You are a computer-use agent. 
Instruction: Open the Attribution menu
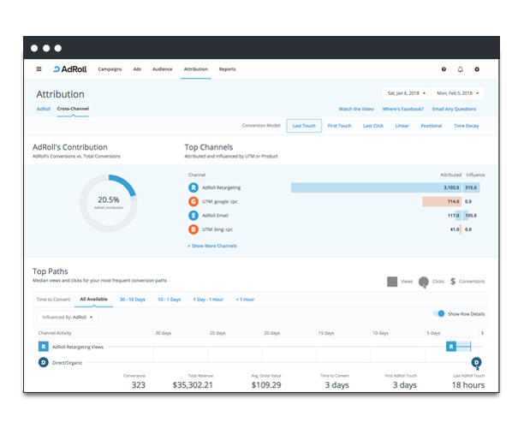pos(196,69)
